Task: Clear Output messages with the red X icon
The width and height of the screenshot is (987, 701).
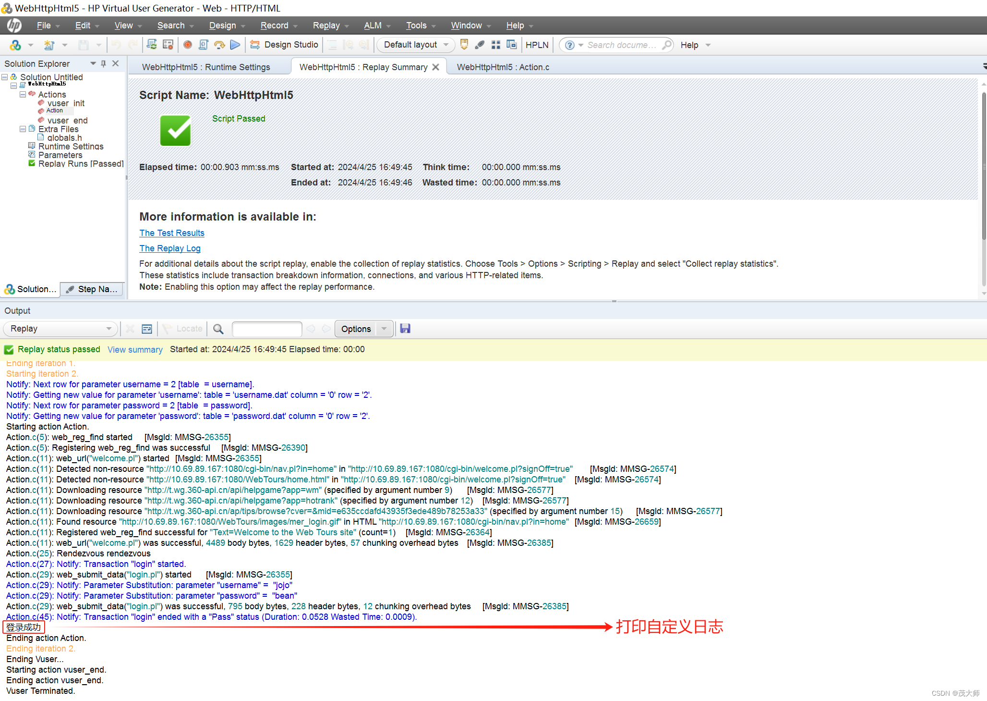Action: (130, 329)
